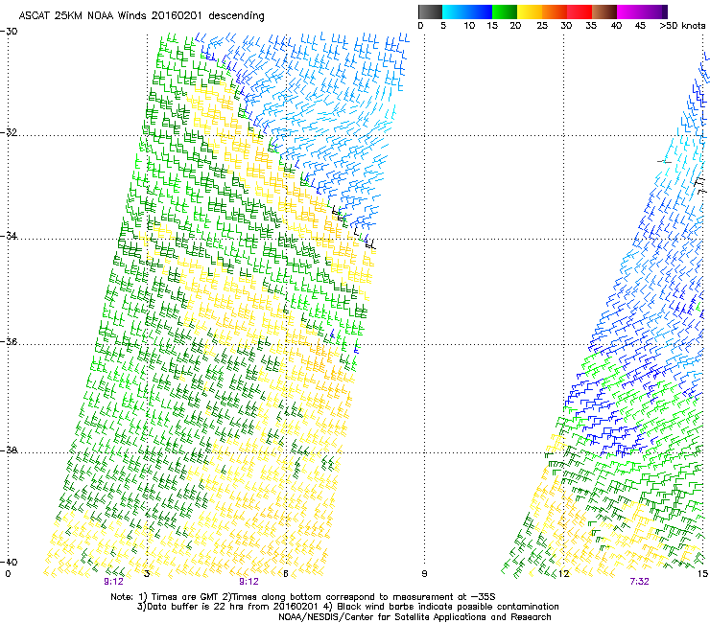710x623 pixels.
Task: Click the '35' legend scale label
Action: click(591, 26)
